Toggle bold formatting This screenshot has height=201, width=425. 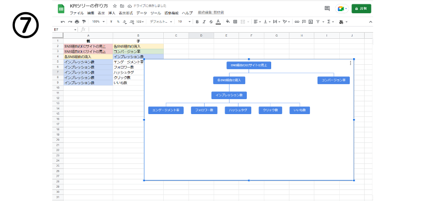(x=197, y=22)
